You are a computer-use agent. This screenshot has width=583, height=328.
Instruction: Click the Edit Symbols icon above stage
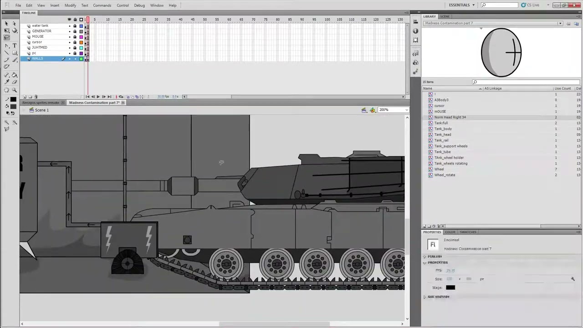(x=373, y=110)
